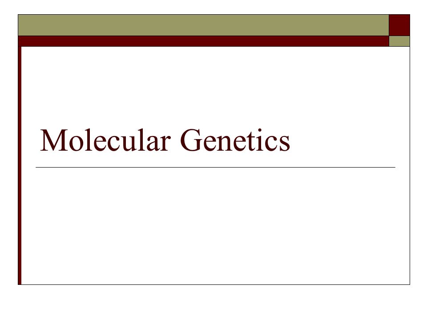Click the olive green header banner
The width and height of the screenshot is (427, 320).
(203, 25)
